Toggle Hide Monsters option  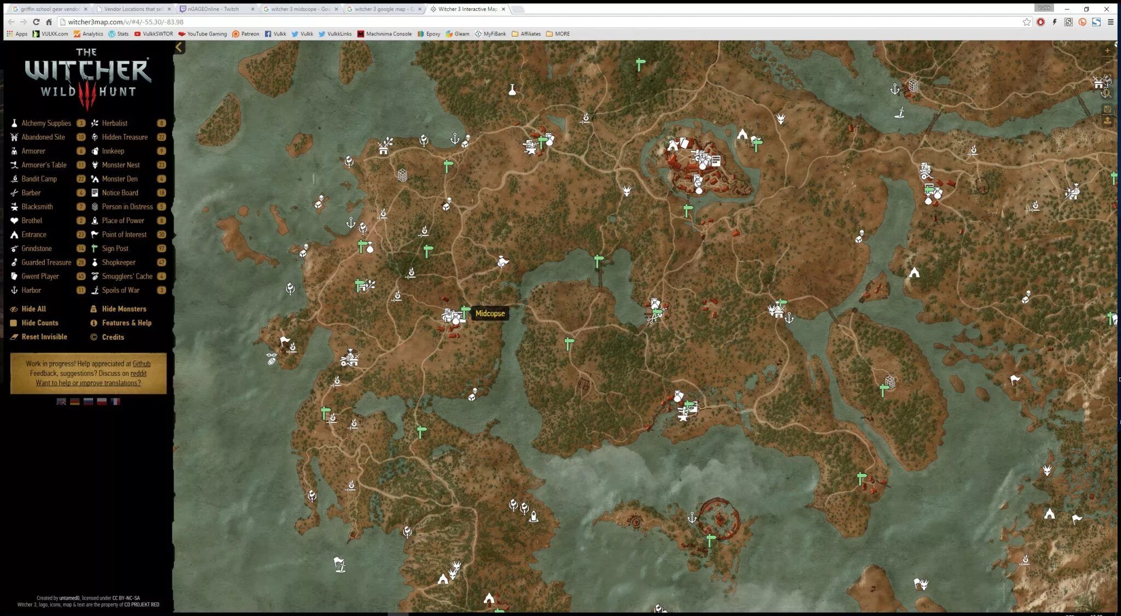pyautogui.click(x=124, y=309)
